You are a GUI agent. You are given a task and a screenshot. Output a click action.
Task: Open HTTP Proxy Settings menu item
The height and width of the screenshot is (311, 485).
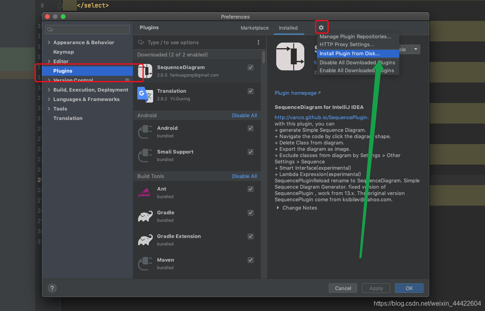(x=358, y=45)
